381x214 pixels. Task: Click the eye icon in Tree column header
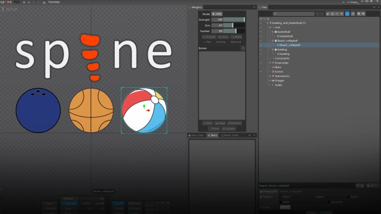point(261,18)
